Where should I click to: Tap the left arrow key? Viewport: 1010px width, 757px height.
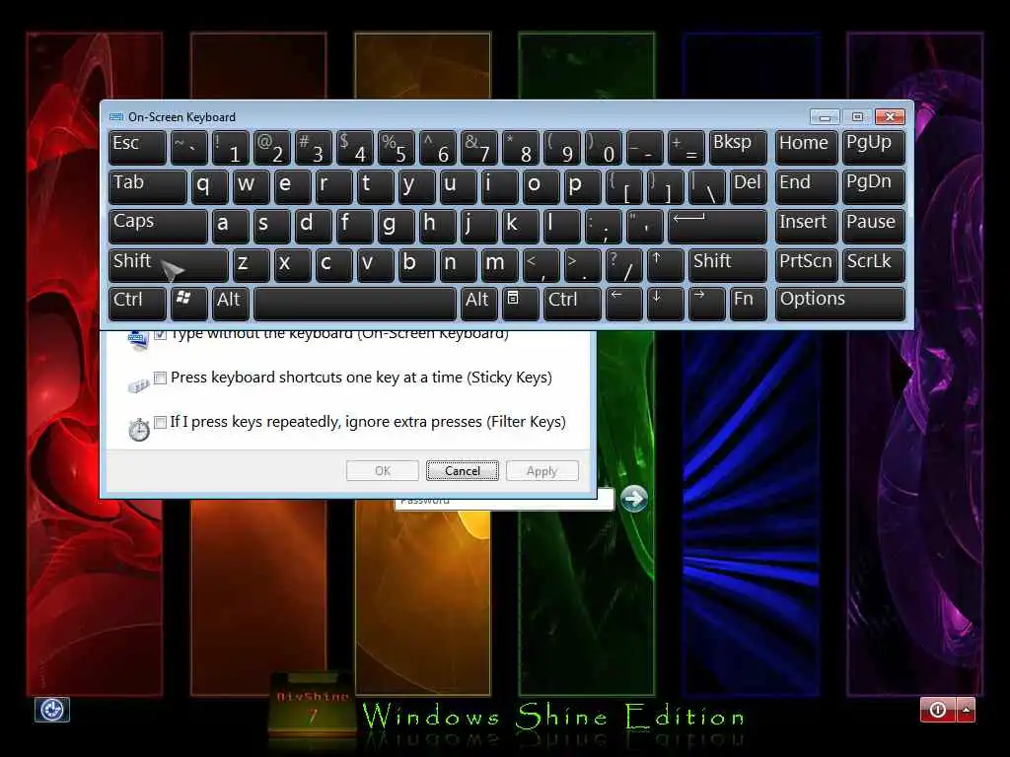623,303
